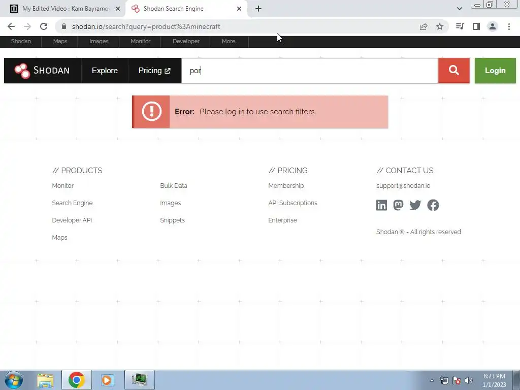520x390 pixels.
Task: Close the Shodan Search Engine tab
Action: 239,9
